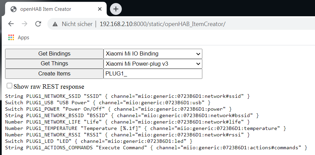Click the Not secure warning triangle icon
Viewport: 315px width, 155px height.
click(x=55, y=24)
